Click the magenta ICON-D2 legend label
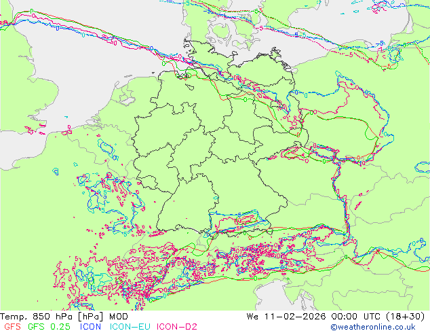 tap(177, 327)
